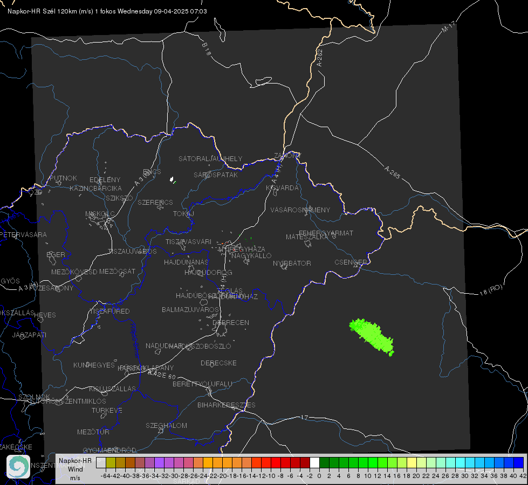Viewport: 528px width, 485px height.
Task: Click the ZÁHONY label
Action: point(287,156)
